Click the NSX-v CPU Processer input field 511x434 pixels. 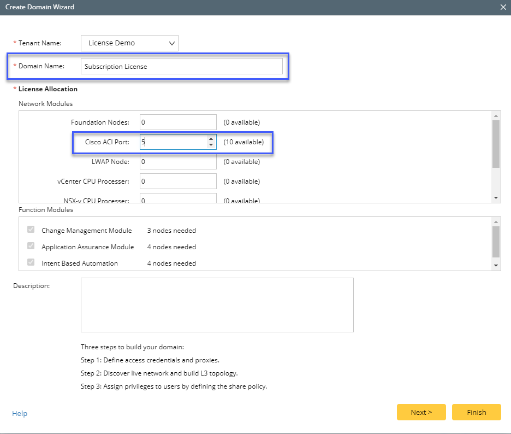(x=178, y=199)
